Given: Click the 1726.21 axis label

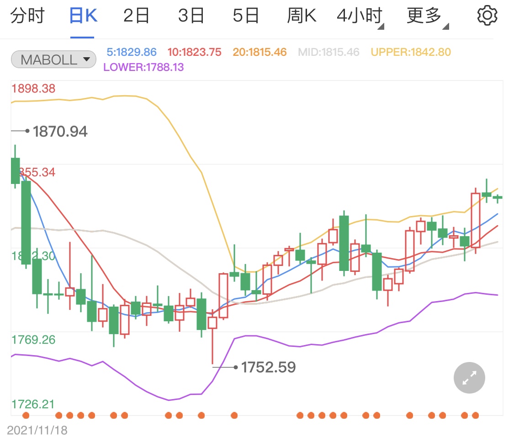Looking at the screenshot, I should pos(33,404).
